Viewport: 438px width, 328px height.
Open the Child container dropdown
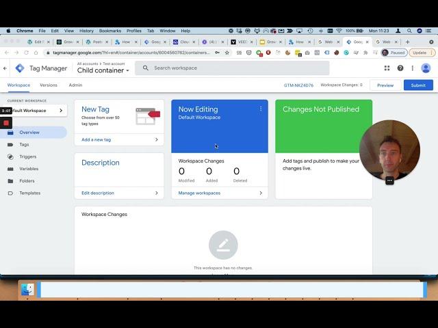coord(103,70)
